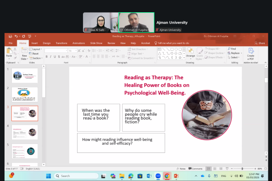
Task: Click the Bullets list icon
Action: tap(95, 51)
